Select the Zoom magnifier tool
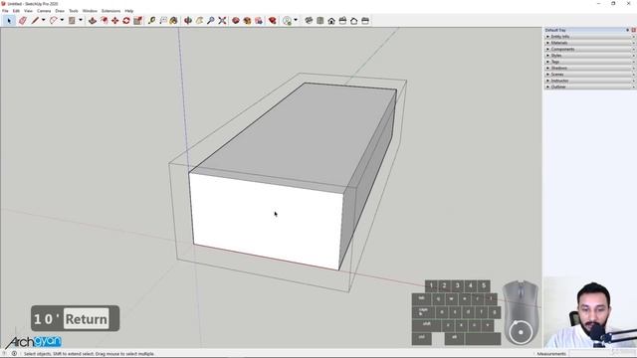637x358 pixels. (x=210, y=20)
